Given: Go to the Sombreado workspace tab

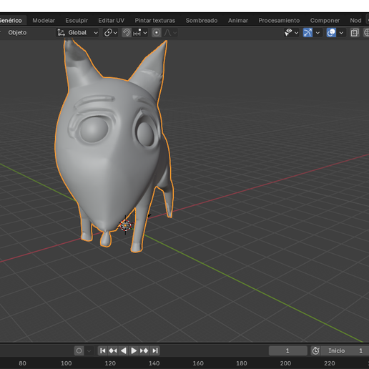Looking at the screenshot, I should (202, 21).
